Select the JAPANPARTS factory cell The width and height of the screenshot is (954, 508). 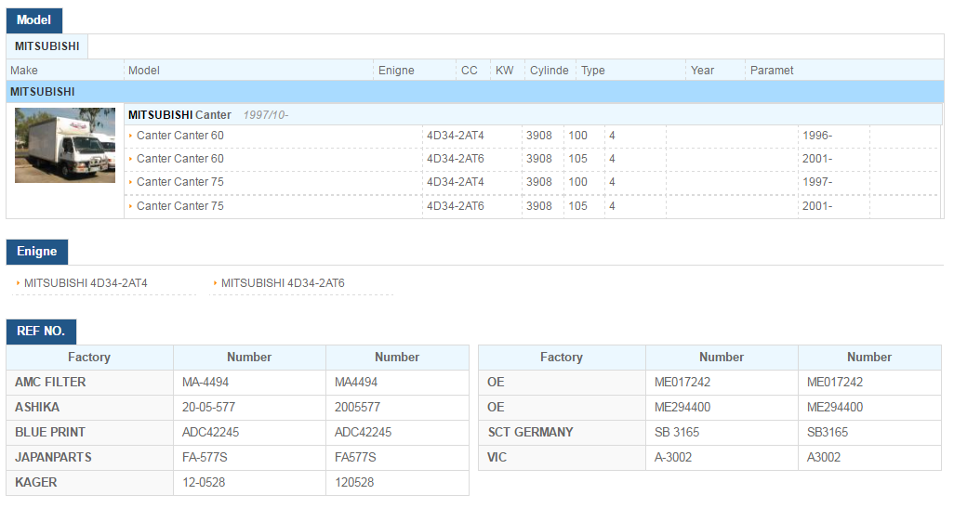pos(90,457)
